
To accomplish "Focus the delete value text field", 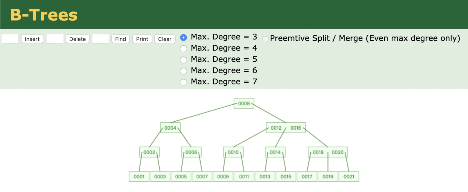I will point(55,39).
